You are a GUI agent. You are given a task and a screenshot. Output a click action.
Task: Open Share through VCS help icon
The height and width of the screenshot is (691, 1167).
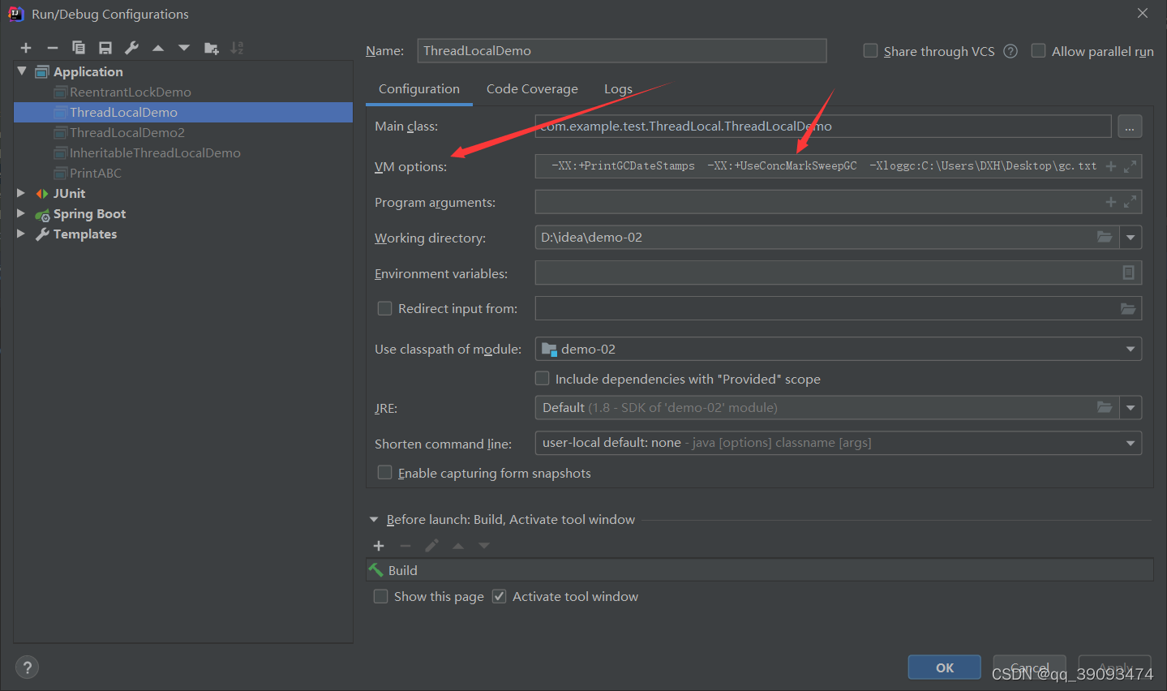[x=1010, y=51]
